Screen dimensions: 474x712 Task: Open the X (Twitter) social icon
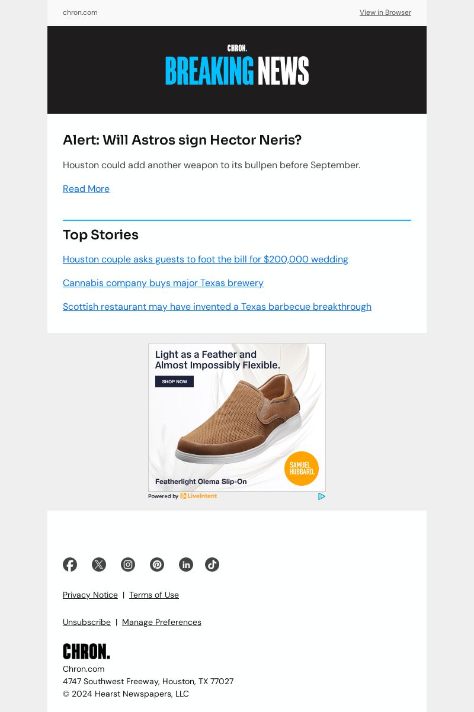tap(99, 565)
